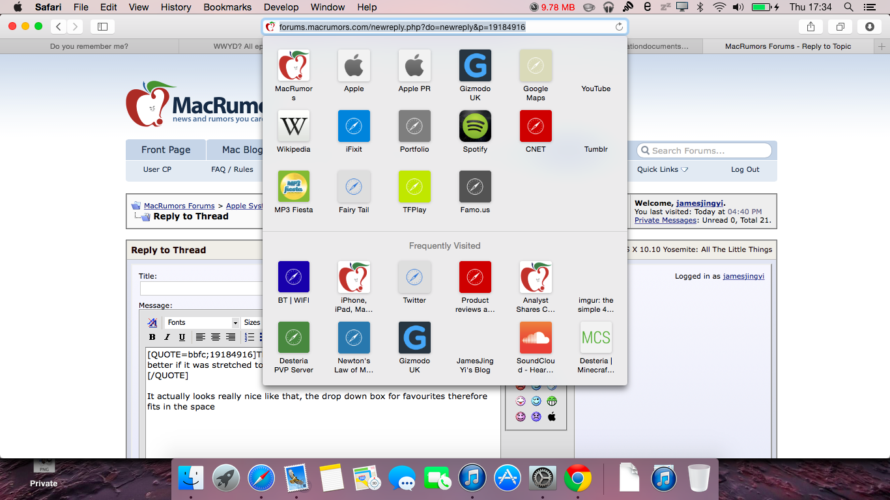Screen dimensions: 890x500
Task: Open the Product reviews frequently visited site
Action: 475,277
